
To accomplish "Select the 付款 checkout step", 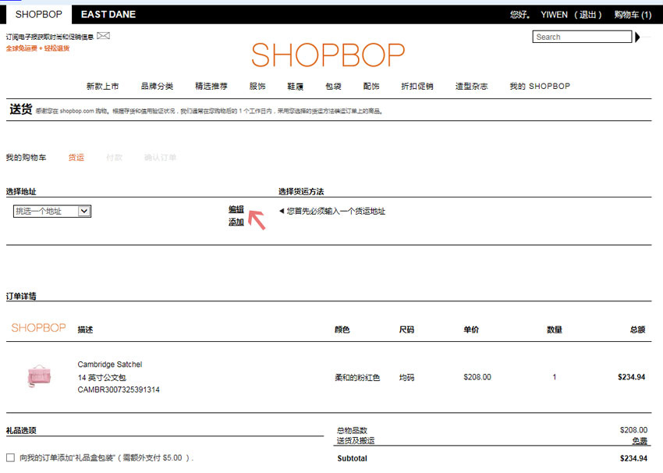I will pos(114,158).
